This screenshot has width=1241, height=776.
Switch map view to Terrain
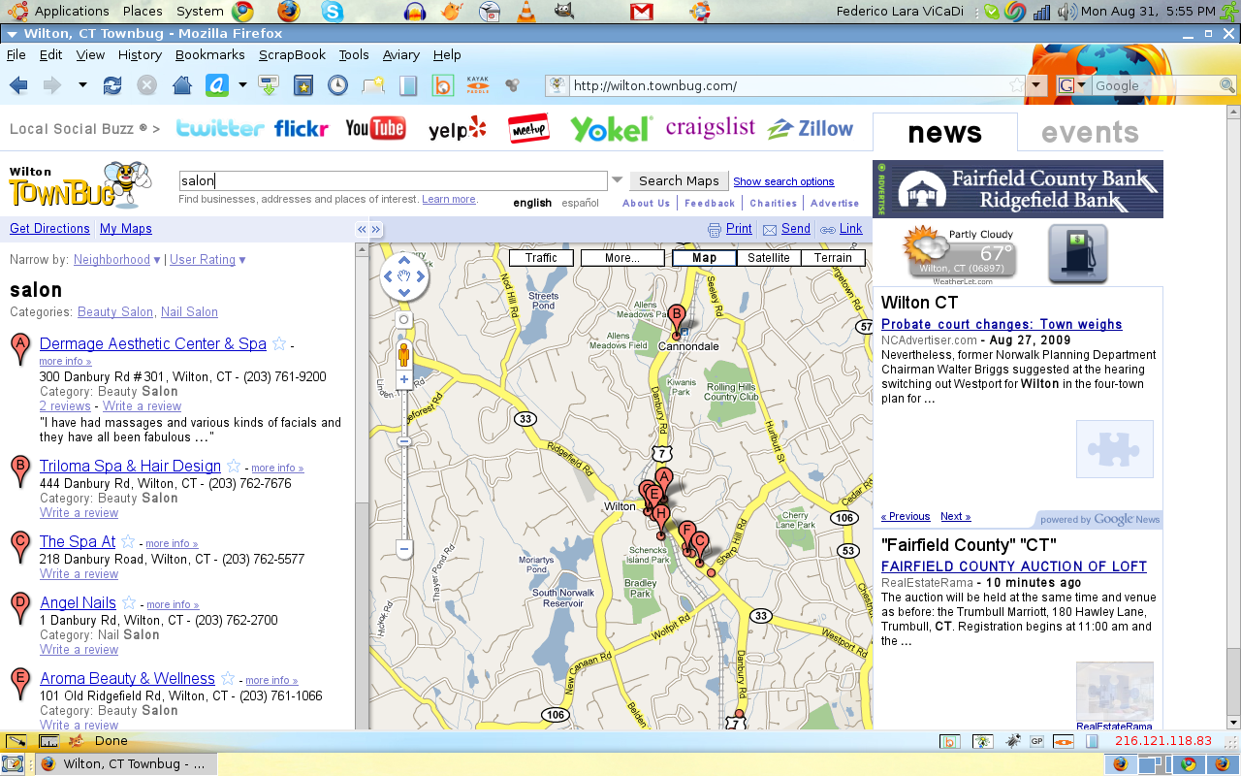833,258
